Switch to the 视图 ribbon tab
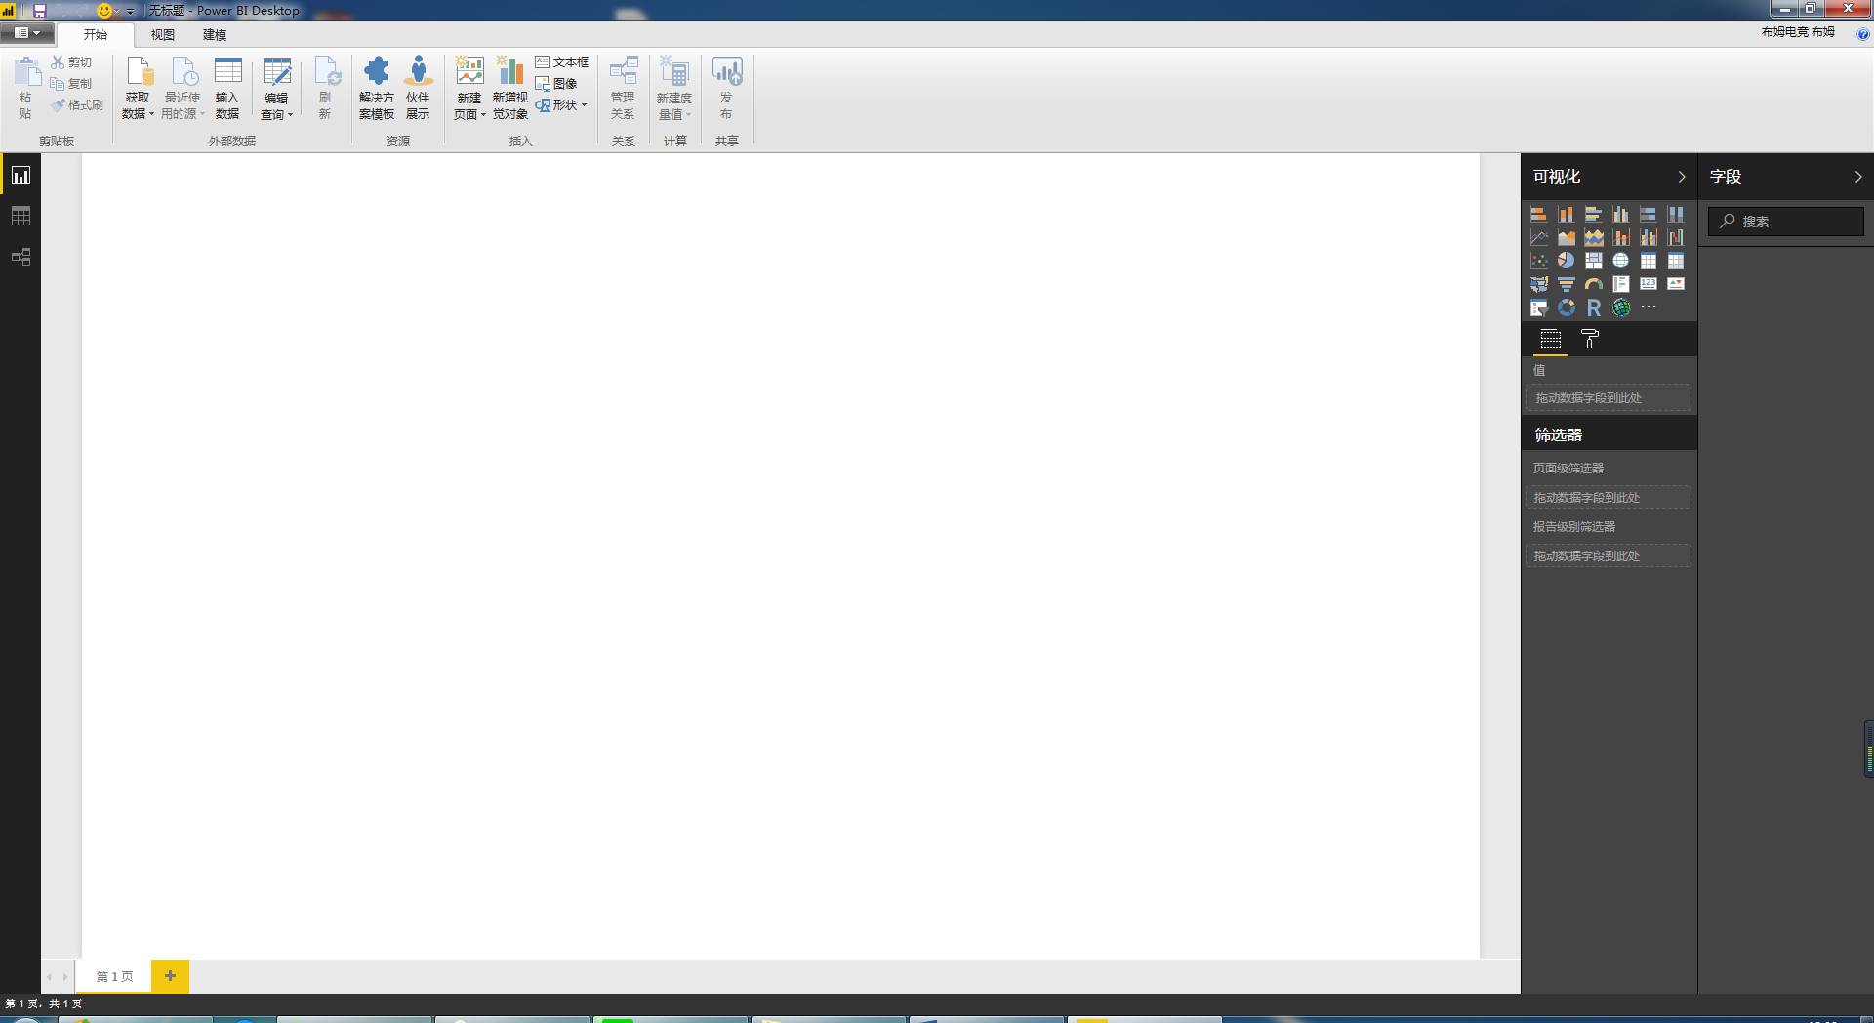This screenshot has width=1874, height=1023. 163,35
